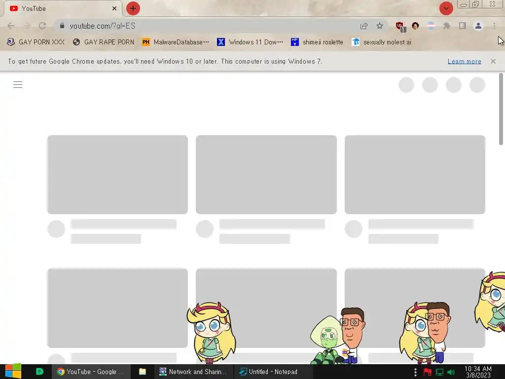
Task: Open the Windows 11 Dow... bookmark
Action: 250,42
